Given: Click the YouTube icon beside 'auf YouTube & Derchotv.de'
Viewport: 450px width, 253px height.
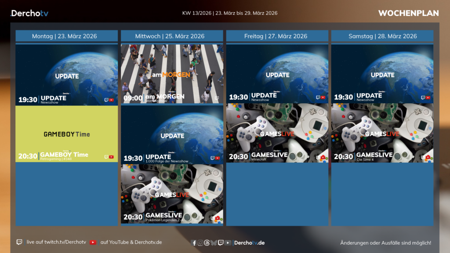Looking at the screenshot, I should [x=93, y=242].
